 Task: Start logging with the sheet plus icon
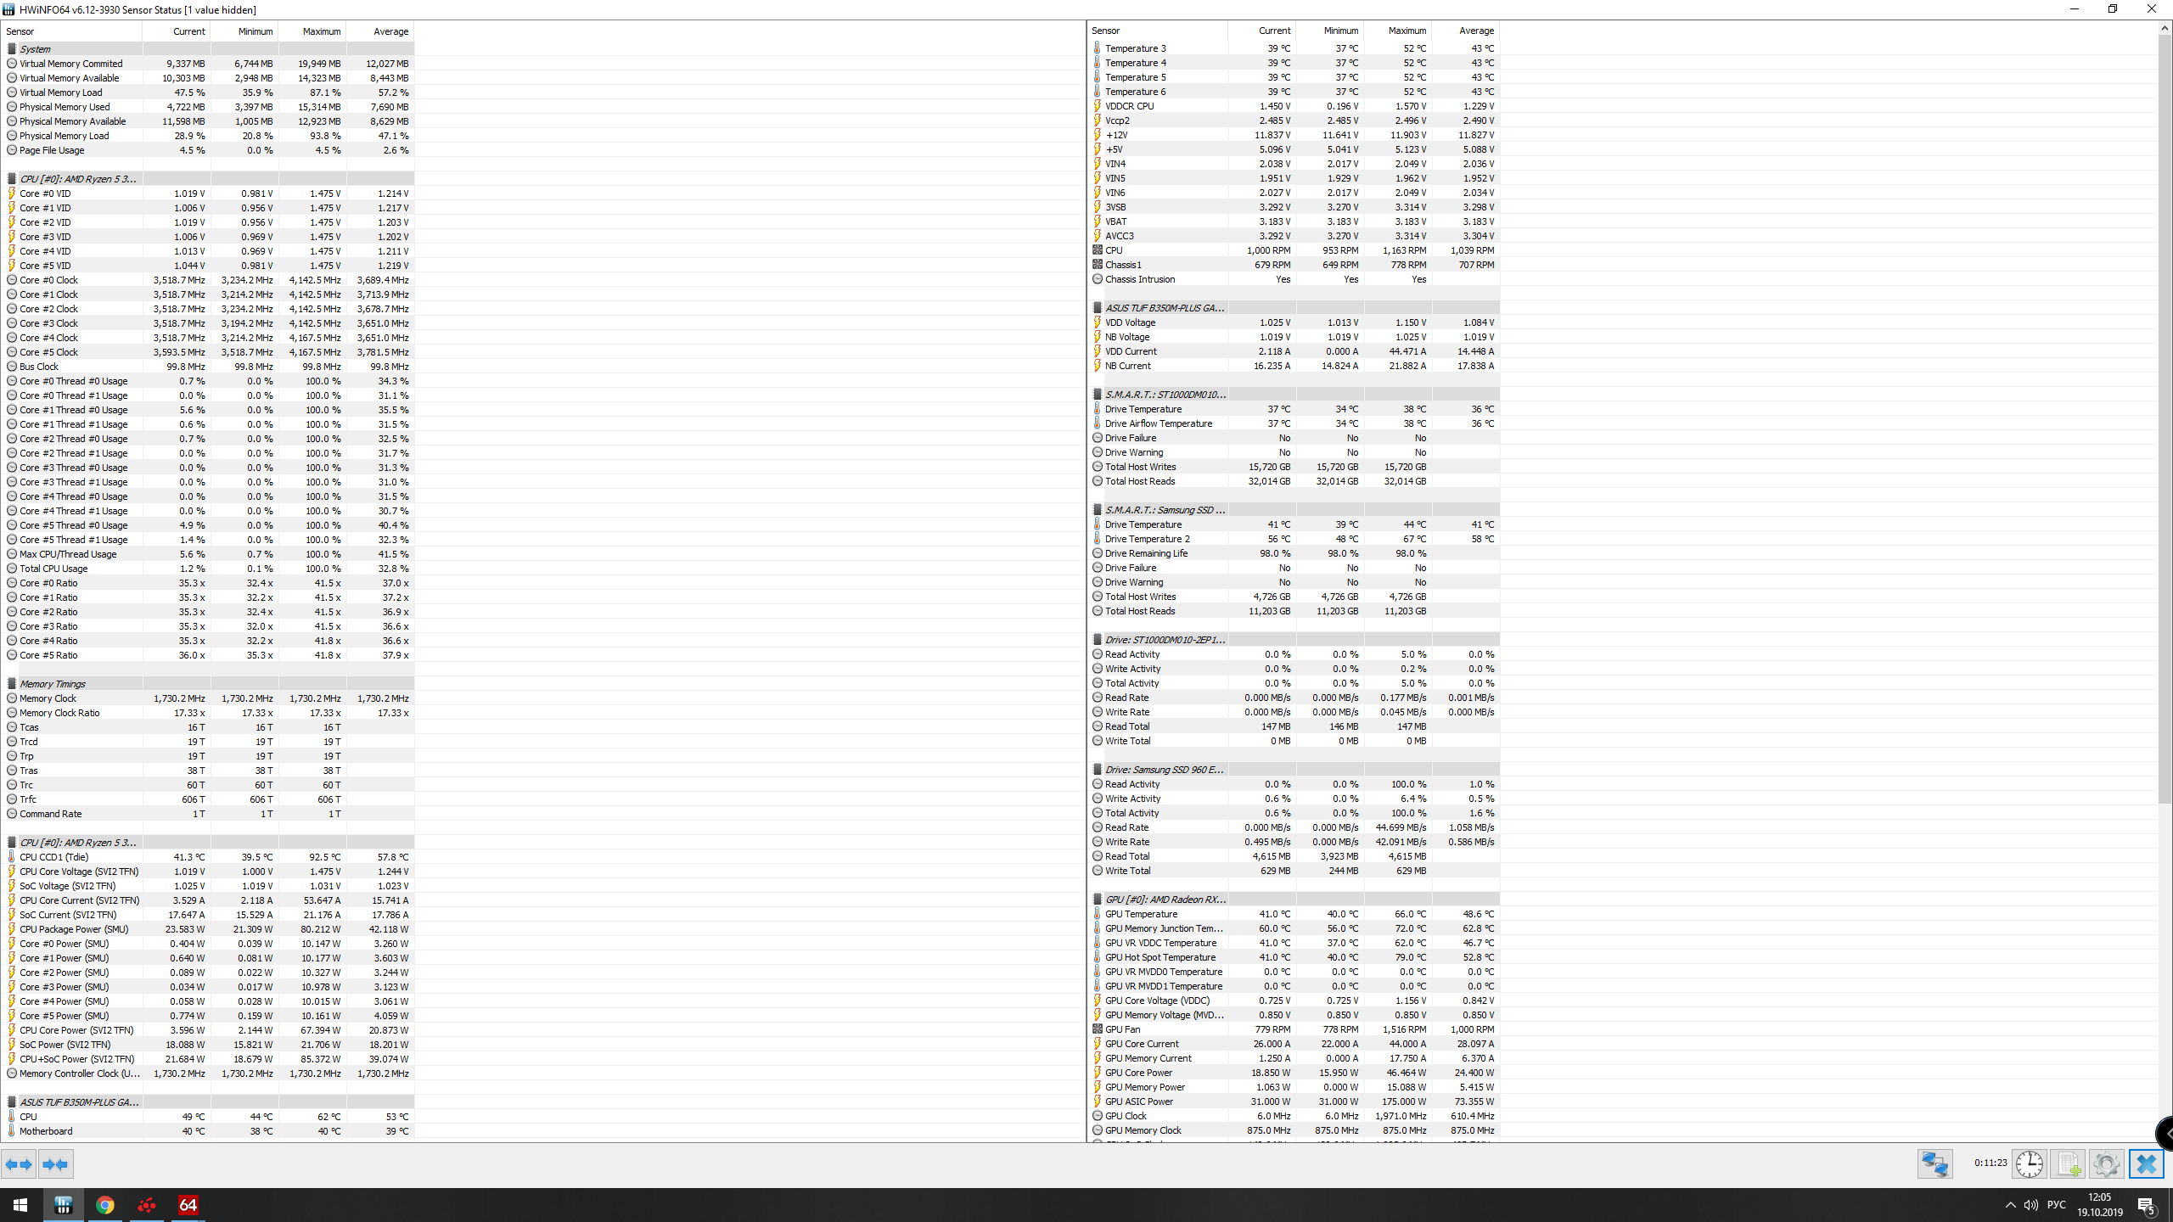[x=2068, y=1163]
